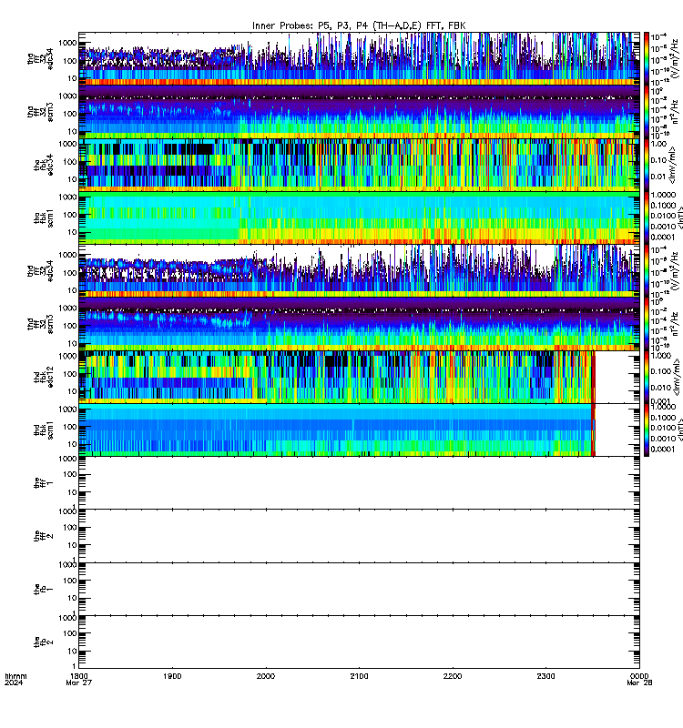
Task: Click the thd fbk edc12 color bar
Action: [x=647, y=377]
